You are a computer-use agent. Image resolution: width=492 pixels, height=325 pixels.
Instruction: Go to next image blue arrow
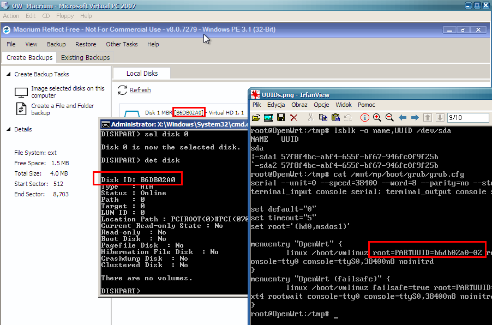point(415,118)
